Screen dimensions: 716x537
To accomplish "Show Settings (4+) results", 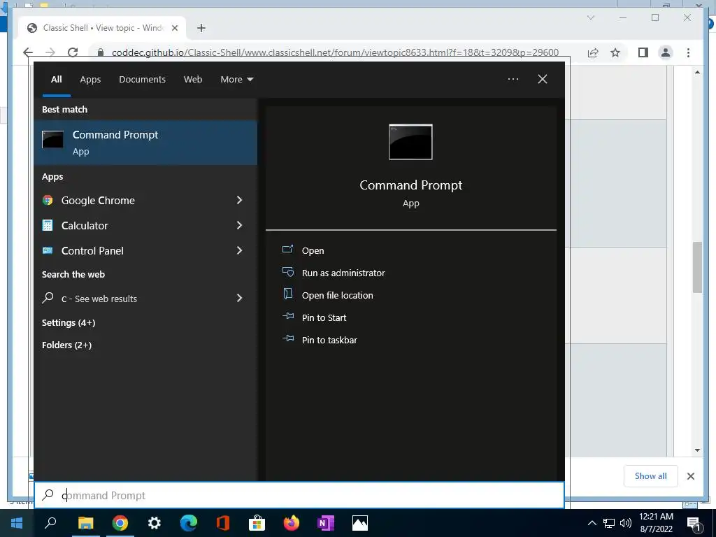I will (69, 323).
